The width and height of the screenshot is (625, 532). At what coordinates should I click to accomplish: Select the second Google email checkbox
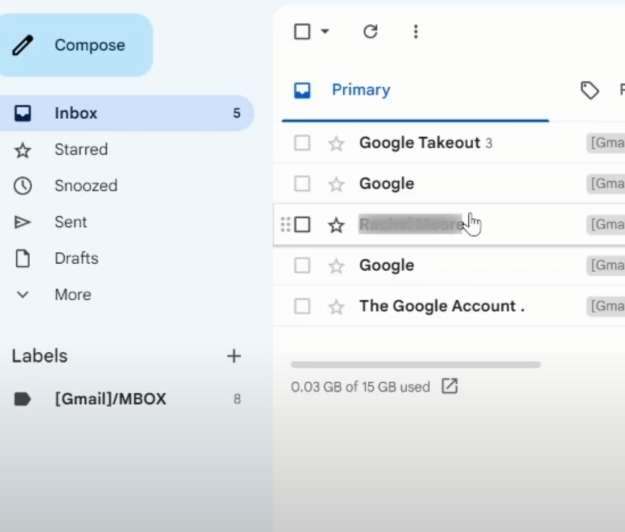(302, 265)
